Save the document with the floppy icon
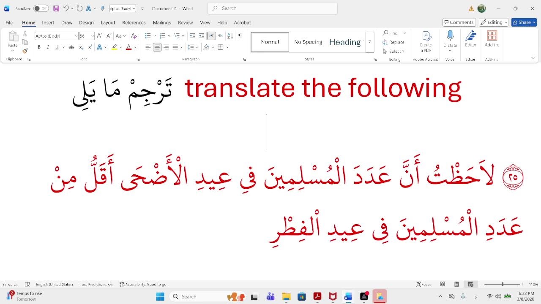The height and width of the screenshot is (304, 541). pyautogui.click(x=56, y=8)
